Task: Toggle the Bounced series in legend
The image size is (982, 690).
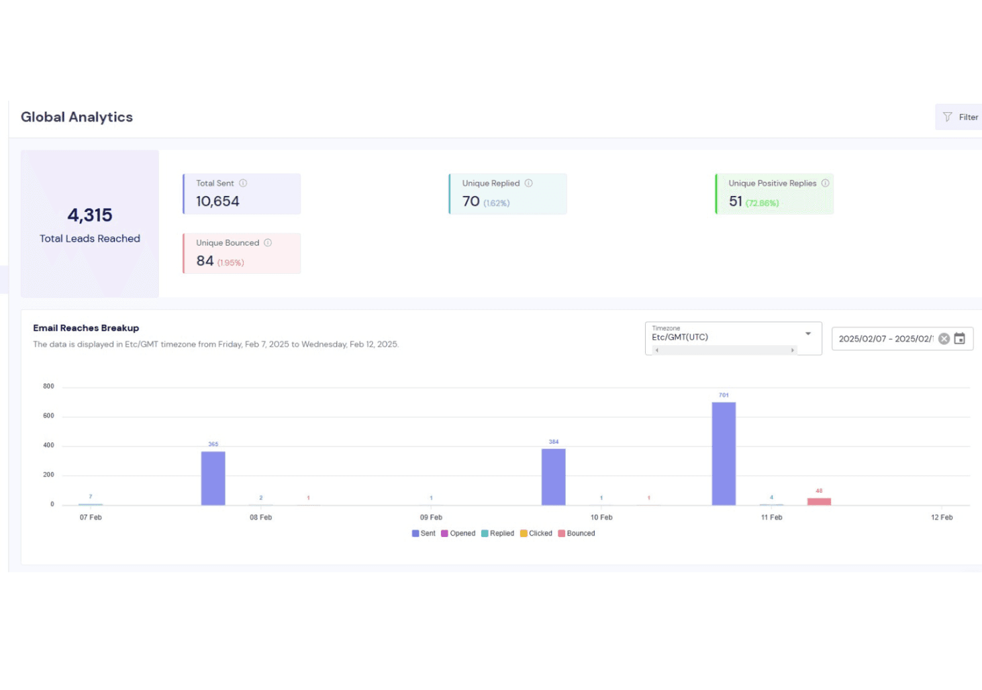Action: pos(577,534)
